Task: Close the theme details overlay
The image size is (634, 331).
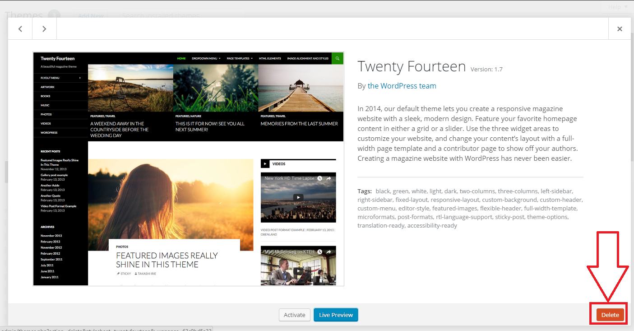Action: pos(620,29)
